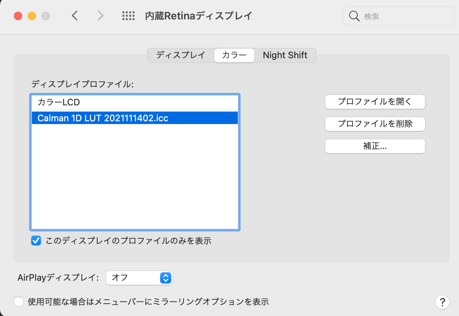
Task: Minimize the window with yellow button
Action: coord(32,16)
